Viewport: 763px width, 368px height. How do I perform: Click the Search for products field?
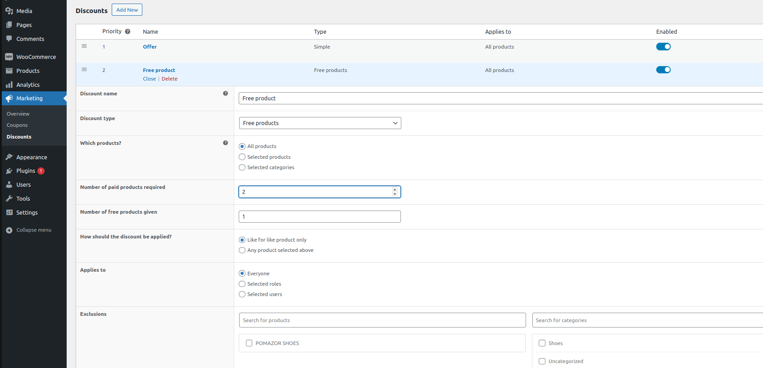tap(382, 320)
